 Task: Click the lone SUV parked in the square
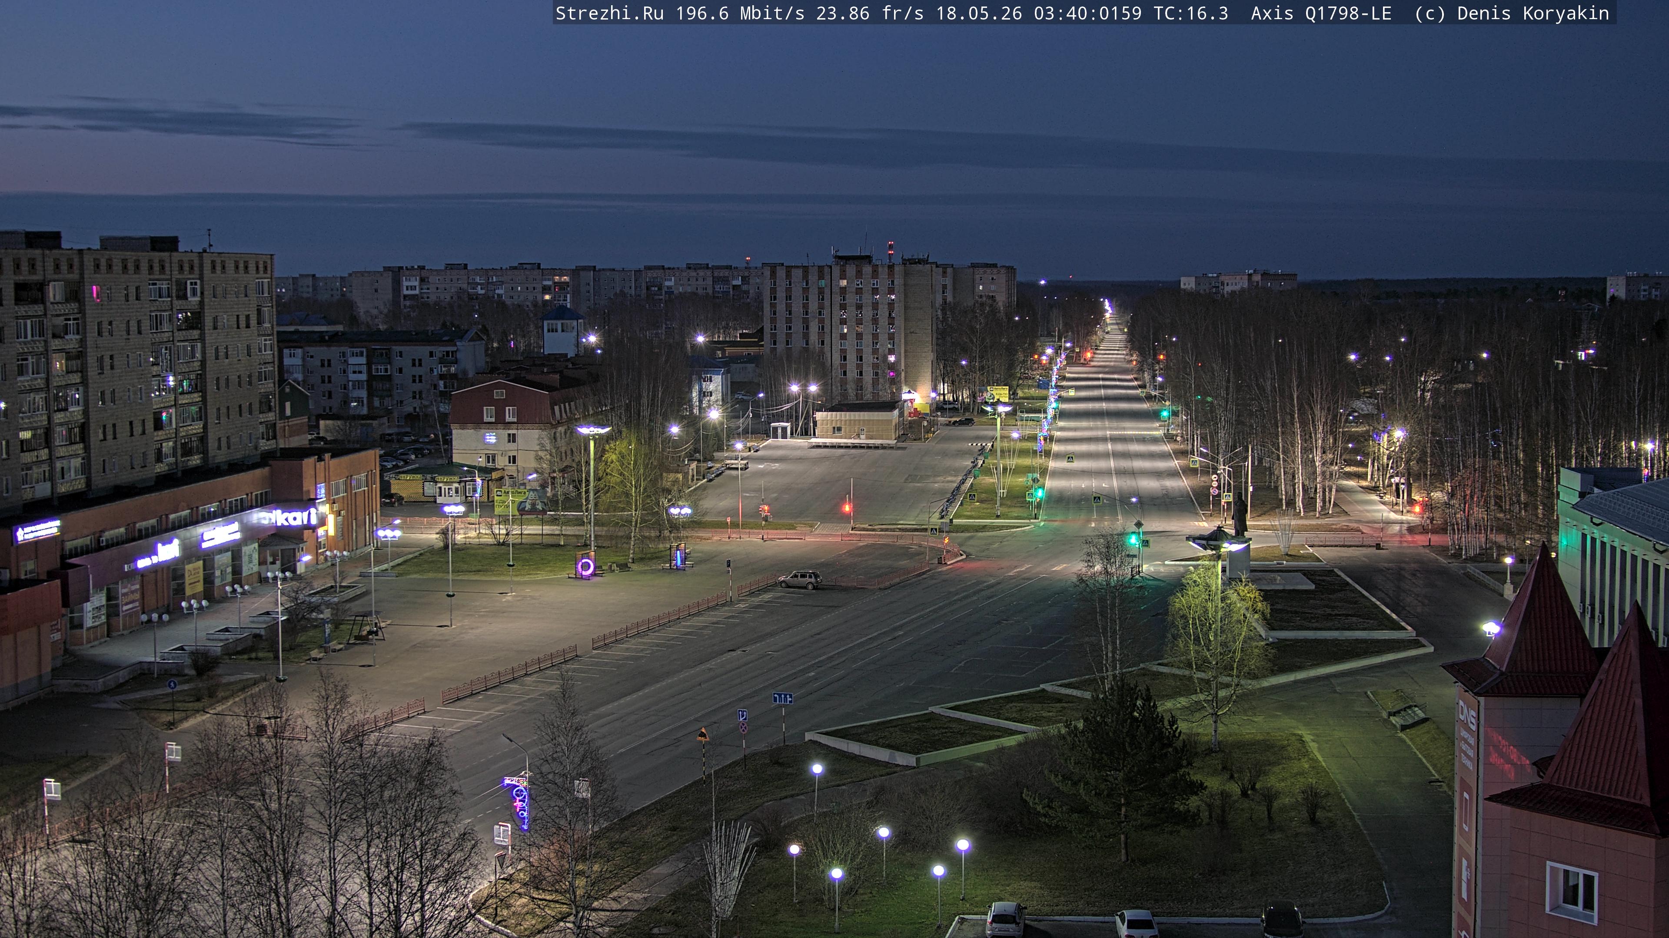click(800, 579)
